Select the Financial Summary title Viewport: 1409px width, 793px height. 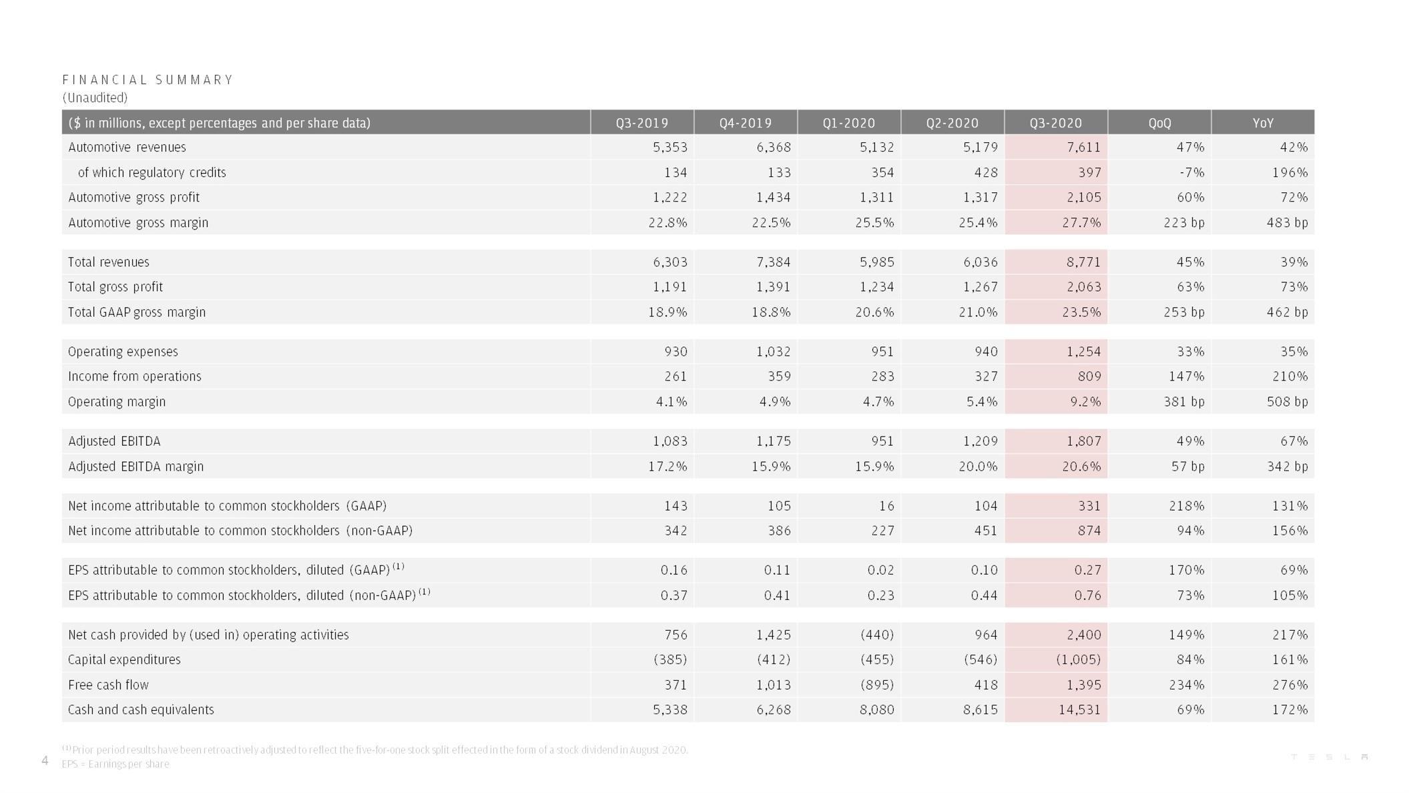click(148, 79)
